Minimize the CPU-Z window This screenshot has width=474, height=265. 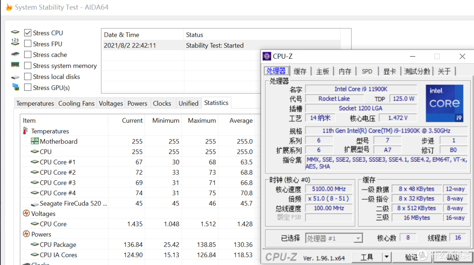[412, 56]
